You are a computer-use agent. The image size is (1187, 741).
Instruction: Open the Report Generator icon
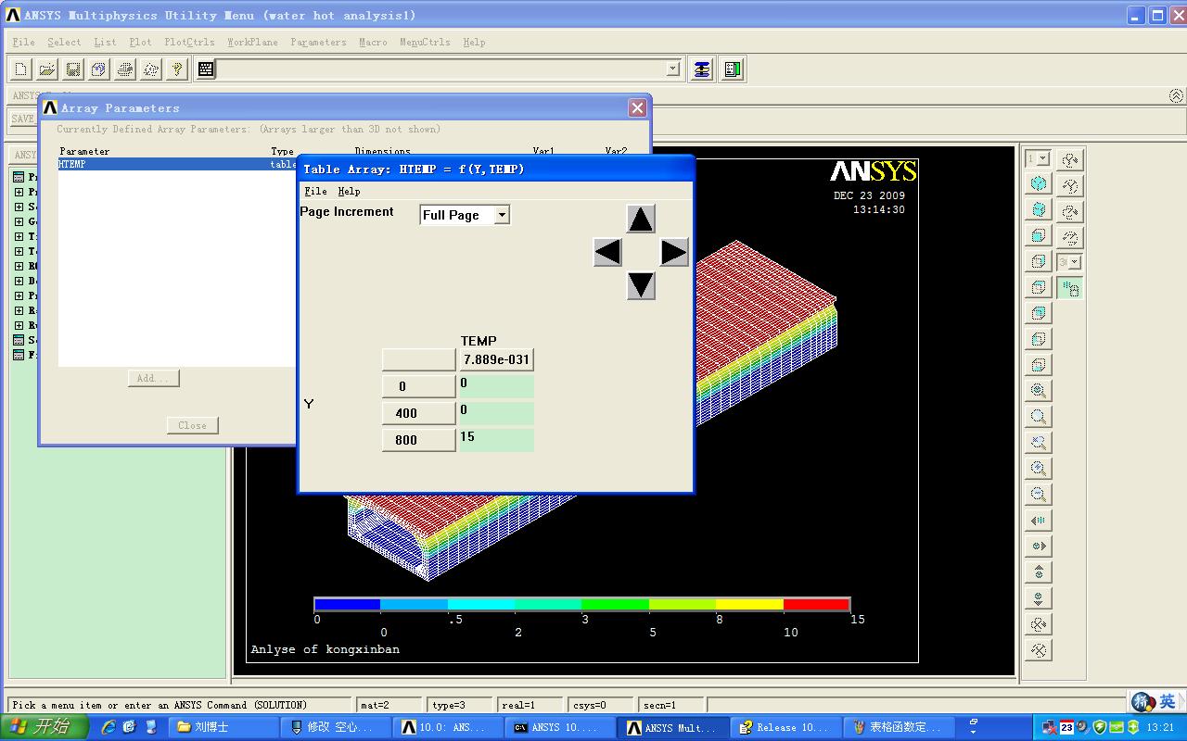click(150, 69)
